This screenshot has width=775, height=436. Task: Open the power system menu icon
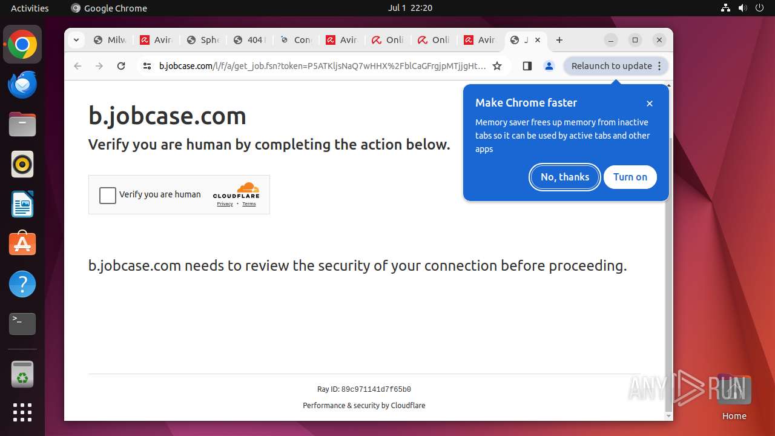(x=760, y=8)
